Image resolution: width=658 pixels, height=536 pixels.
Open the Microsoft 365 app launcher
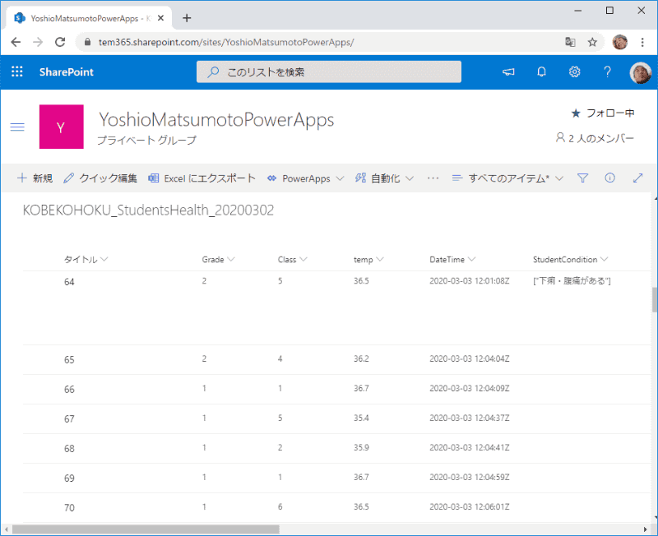[16, 72]
